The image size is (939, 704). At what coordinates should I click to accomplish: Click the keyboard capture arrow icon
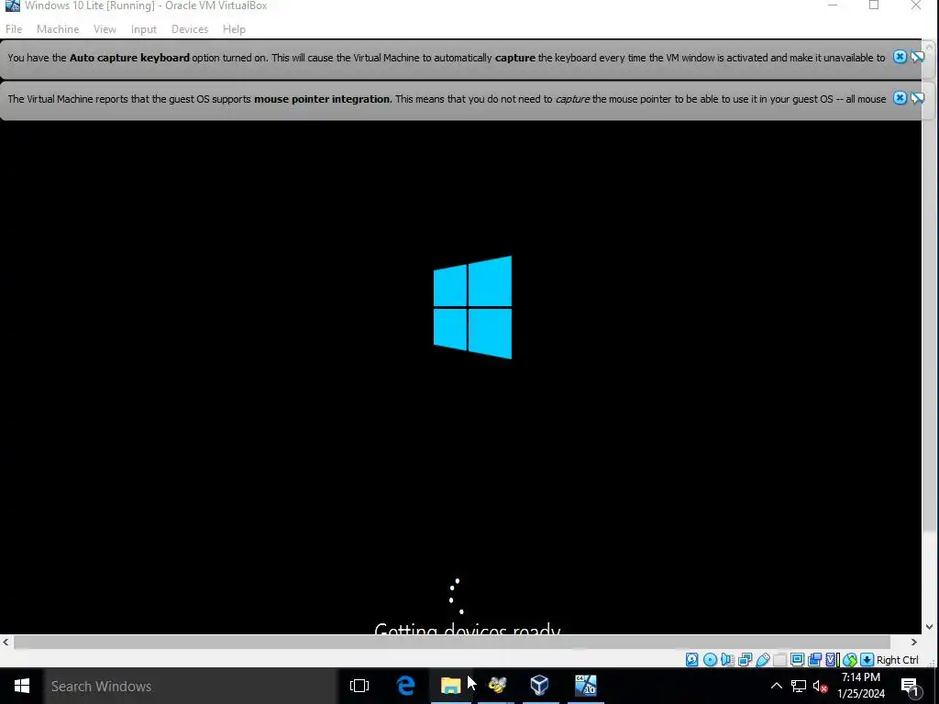[867, 660]
